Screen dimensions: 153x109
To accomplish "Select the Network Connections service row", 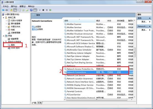I will pyautogui.click(x=99, y=72).
